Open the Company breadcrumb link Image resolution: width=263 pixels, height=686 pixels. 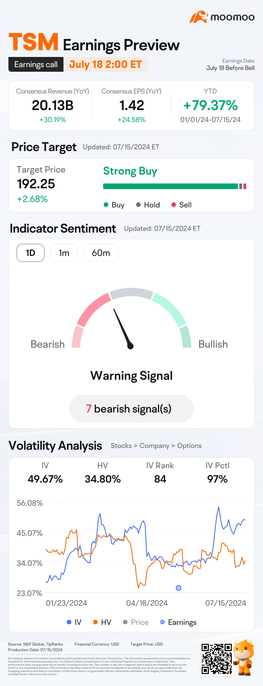pos(154,446)
